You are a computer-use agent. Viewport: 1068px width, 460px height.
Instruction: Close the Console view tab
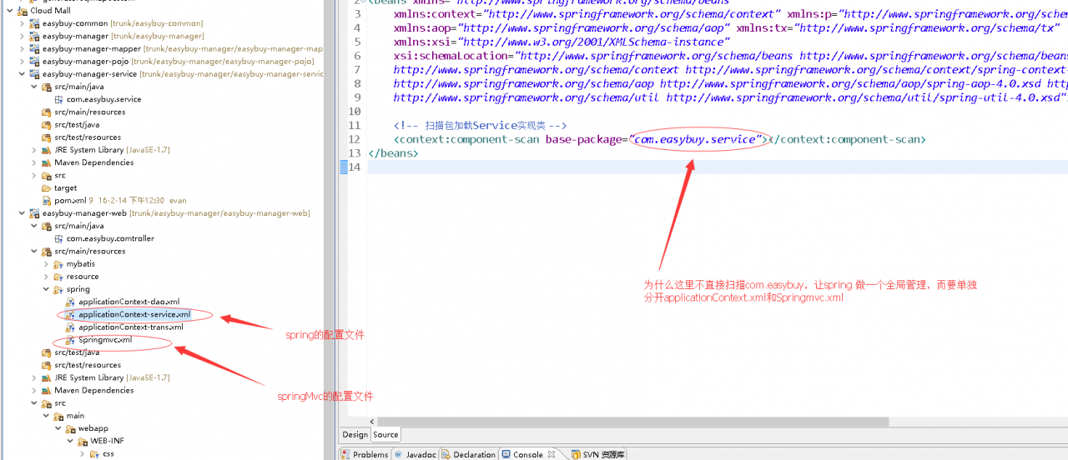click(552, 454)
